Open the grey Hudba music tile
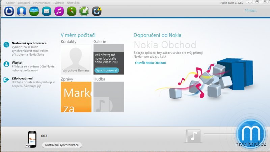The image size is (270, 152). click(109, 97)
